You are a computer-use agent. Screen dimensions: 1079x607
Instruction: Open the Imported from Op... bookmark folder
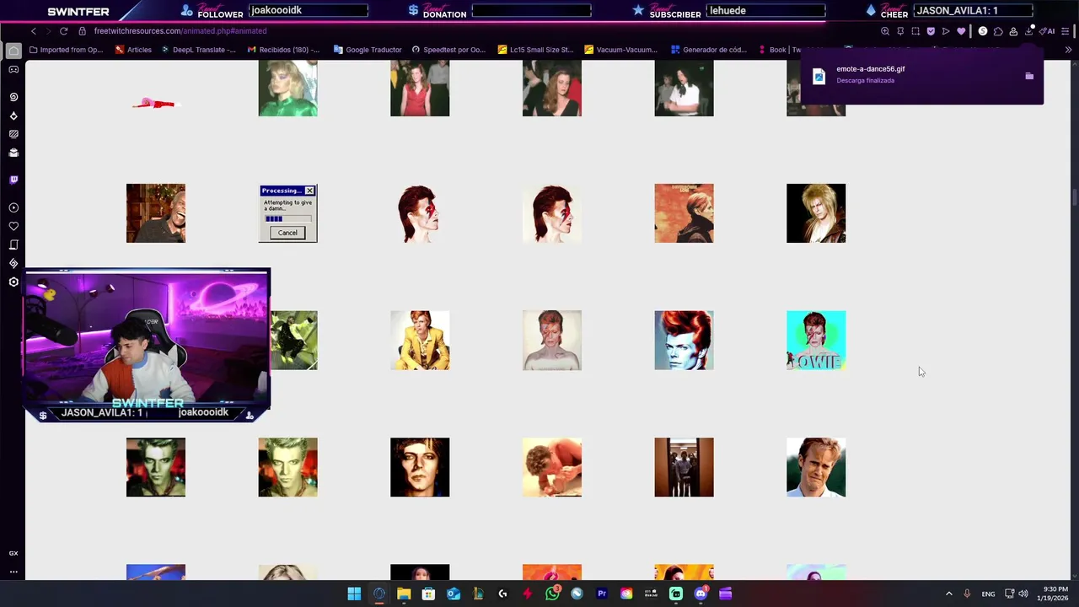point(66,50)
